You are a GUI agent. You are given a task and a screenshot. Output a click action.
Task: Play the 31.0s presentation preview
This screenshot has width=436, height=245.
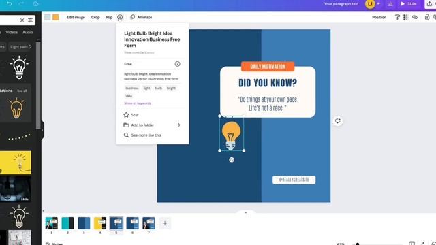pyautogui.click(x=409, y=4)
